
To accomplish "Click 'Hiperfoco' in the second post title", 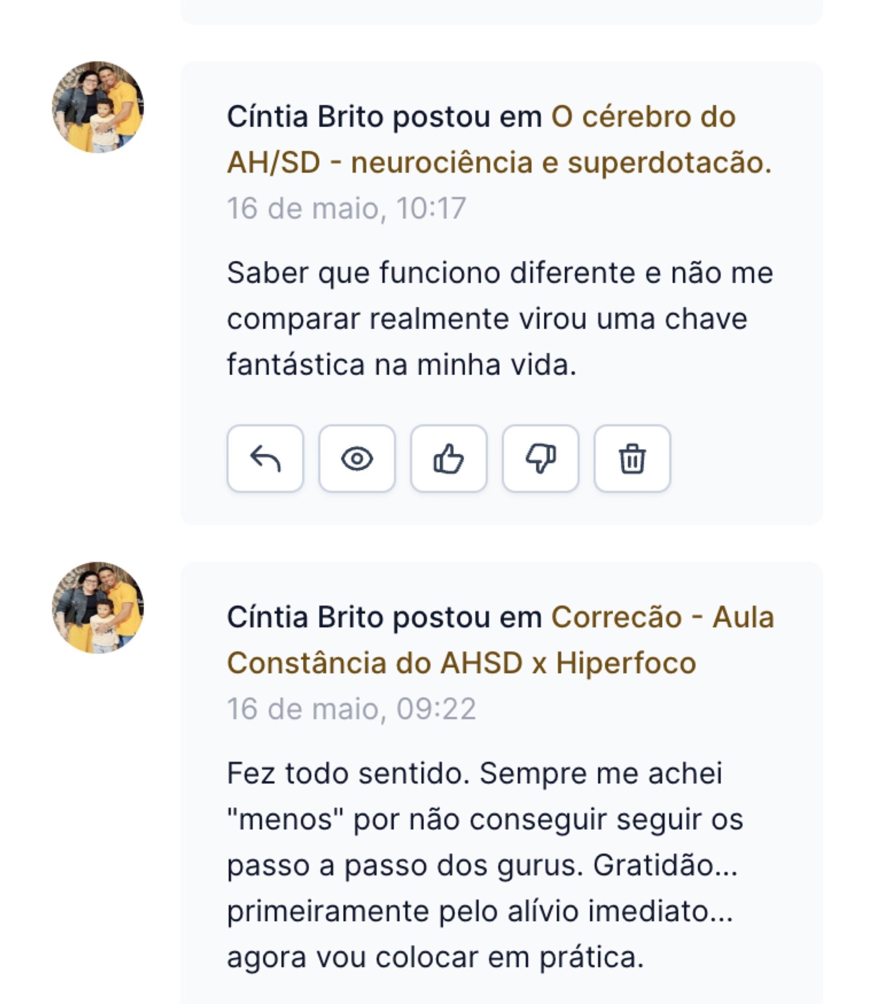I will 626,663.
